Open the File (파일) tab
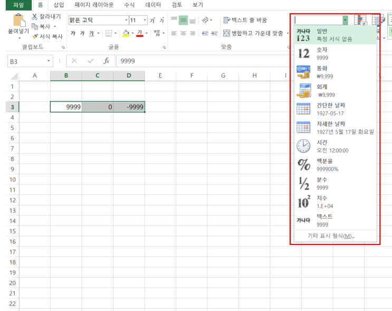 [x=18, y=5]
